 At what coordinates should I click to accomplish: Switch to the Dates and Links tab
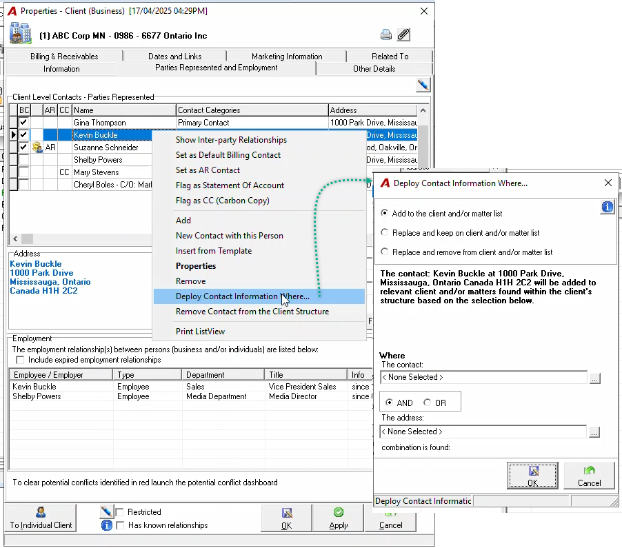[175, 57]
